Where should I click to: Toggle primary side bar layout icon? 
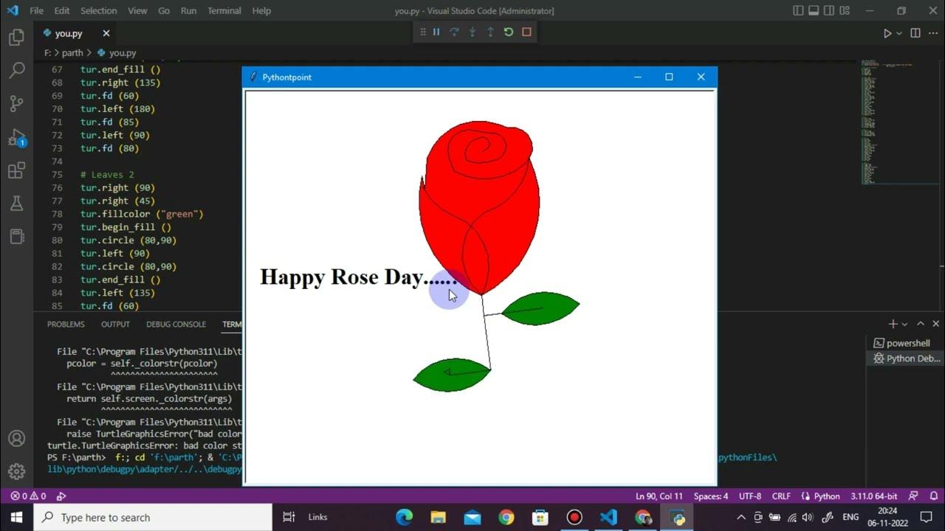tap(798, 11)
